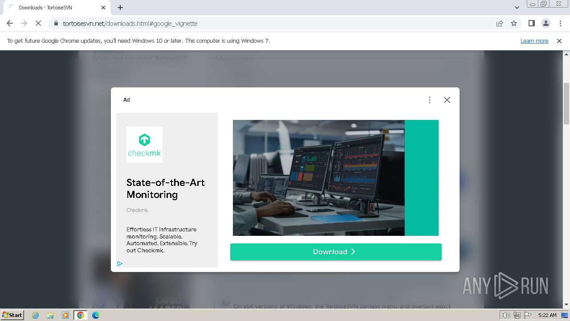This screenshot has height=321, width=570.
Task: Go back to the previous page
Action: pos(10,23)
